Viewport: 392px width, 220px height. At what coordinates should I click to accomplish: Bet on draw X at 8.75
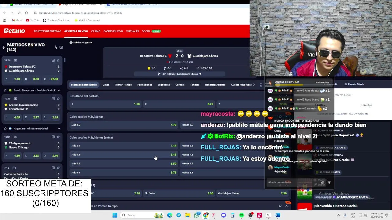tap(179, 104)
